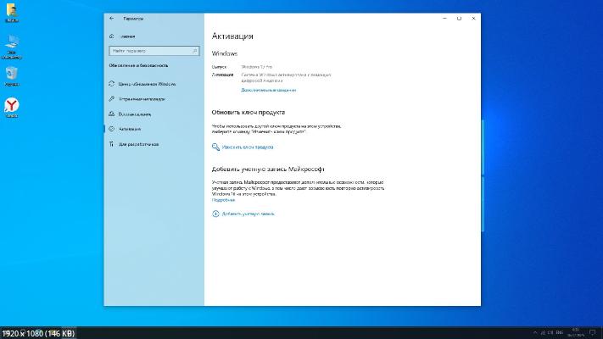Click the Обновить ключ продукта heading
This screenshot has width=603, height=339.
click(x=248, y=112)
